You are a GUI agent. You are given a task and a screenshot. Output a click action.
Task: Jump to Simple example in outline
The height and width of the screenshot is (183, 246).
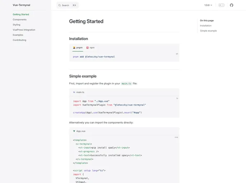coord(208,31)
